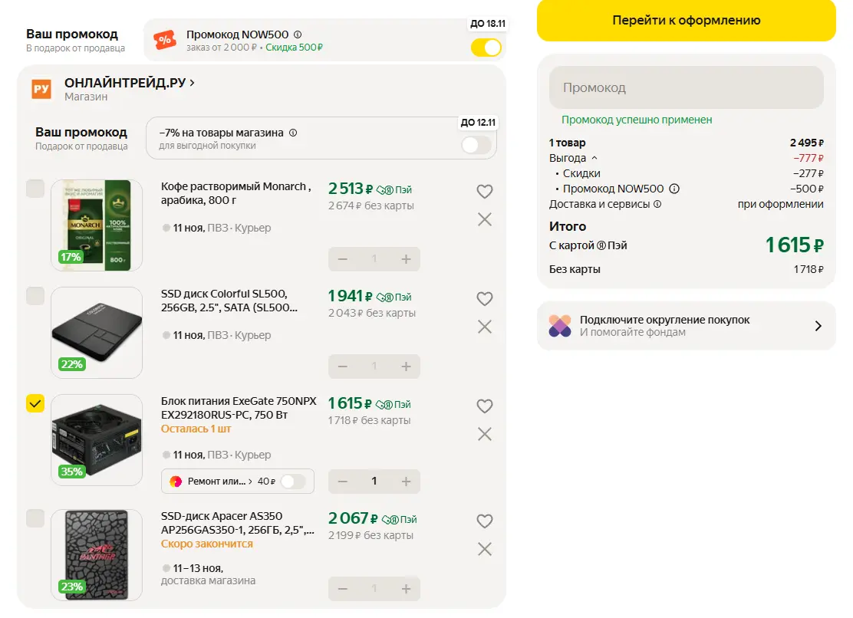853x618 pixels.
Task: Open ExeGate power supply thumbnail
Action: [x=97, y=439]
